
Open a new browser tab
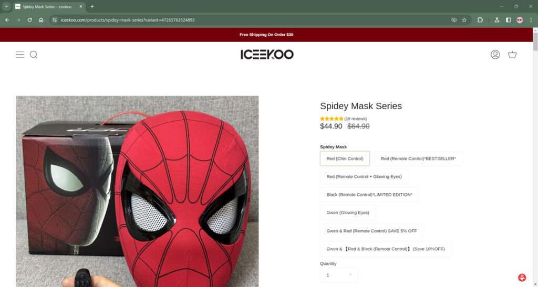pyautogui.click(x=92, y=6)
